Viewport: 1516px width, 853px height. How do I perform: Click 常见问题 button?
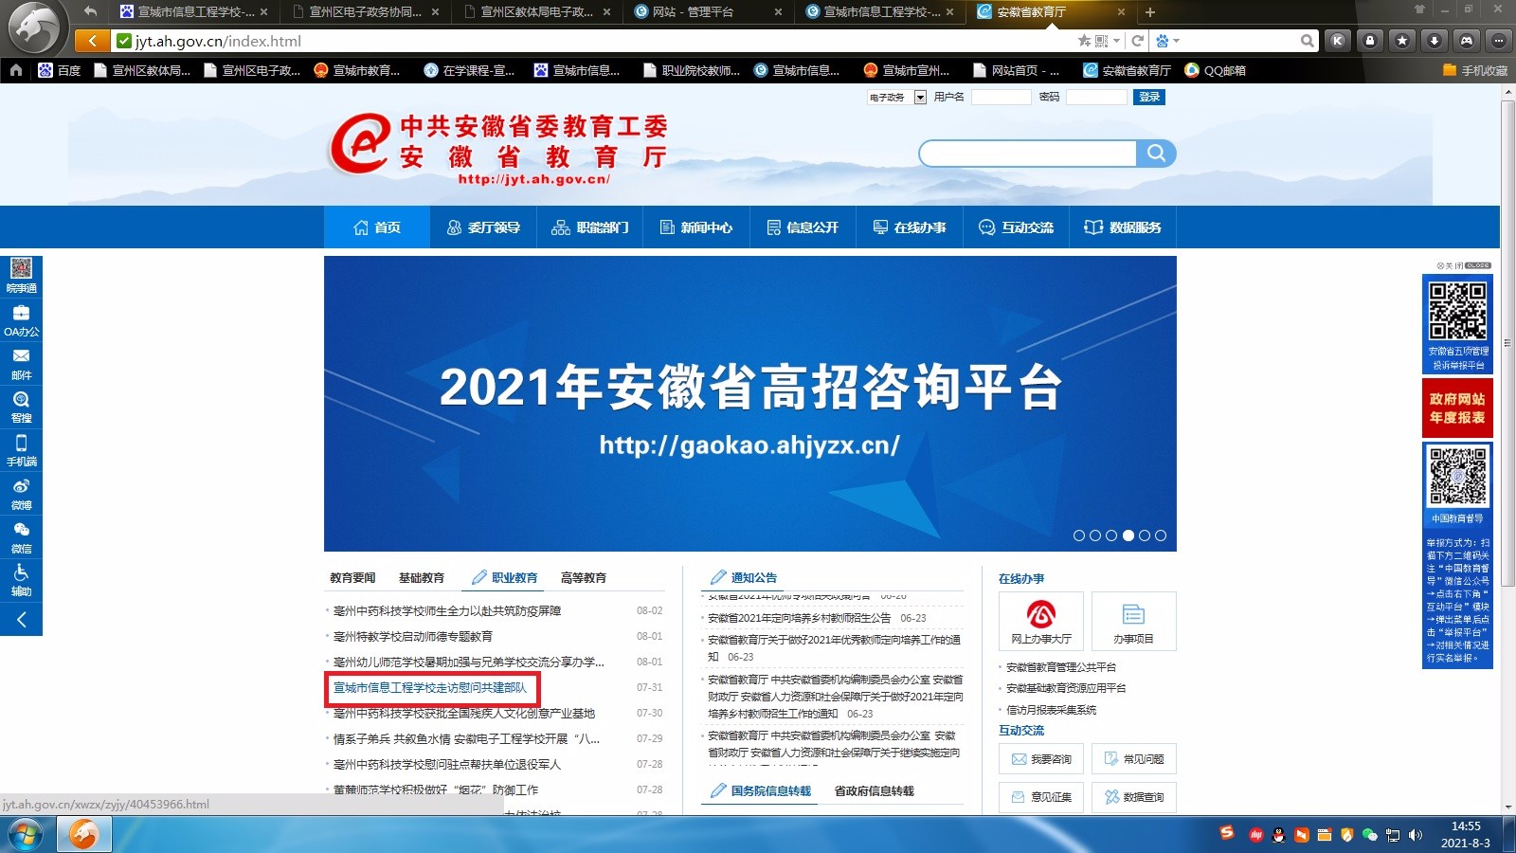[x=1133, y=759]
